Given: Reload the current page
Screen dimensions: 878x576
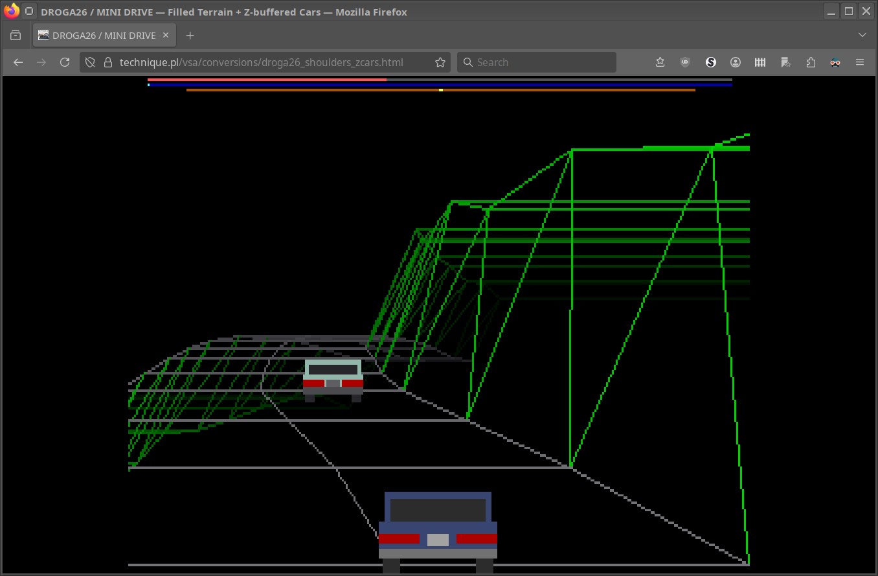Looking at the screenshot, I should pos(65,62).
